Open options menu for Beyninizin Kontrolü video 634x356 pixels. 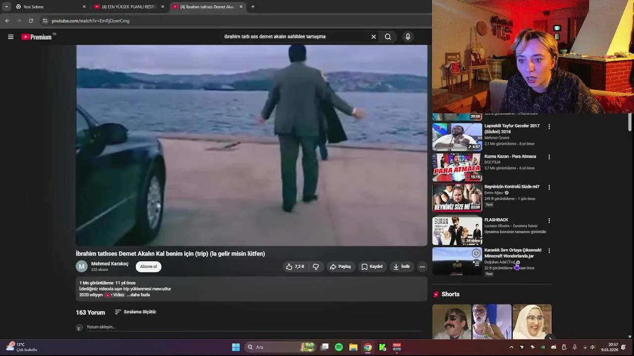pyautogui.click(x=549, y=187)
